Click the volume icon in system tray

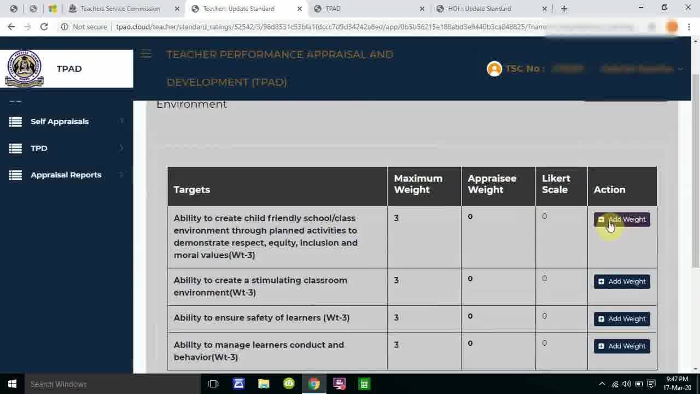click(x=627, y=384)
